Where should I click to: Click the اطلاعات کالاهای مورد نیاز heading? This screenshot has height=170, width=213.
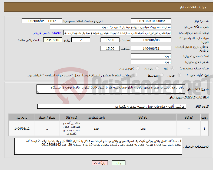(x=189, y=97)
